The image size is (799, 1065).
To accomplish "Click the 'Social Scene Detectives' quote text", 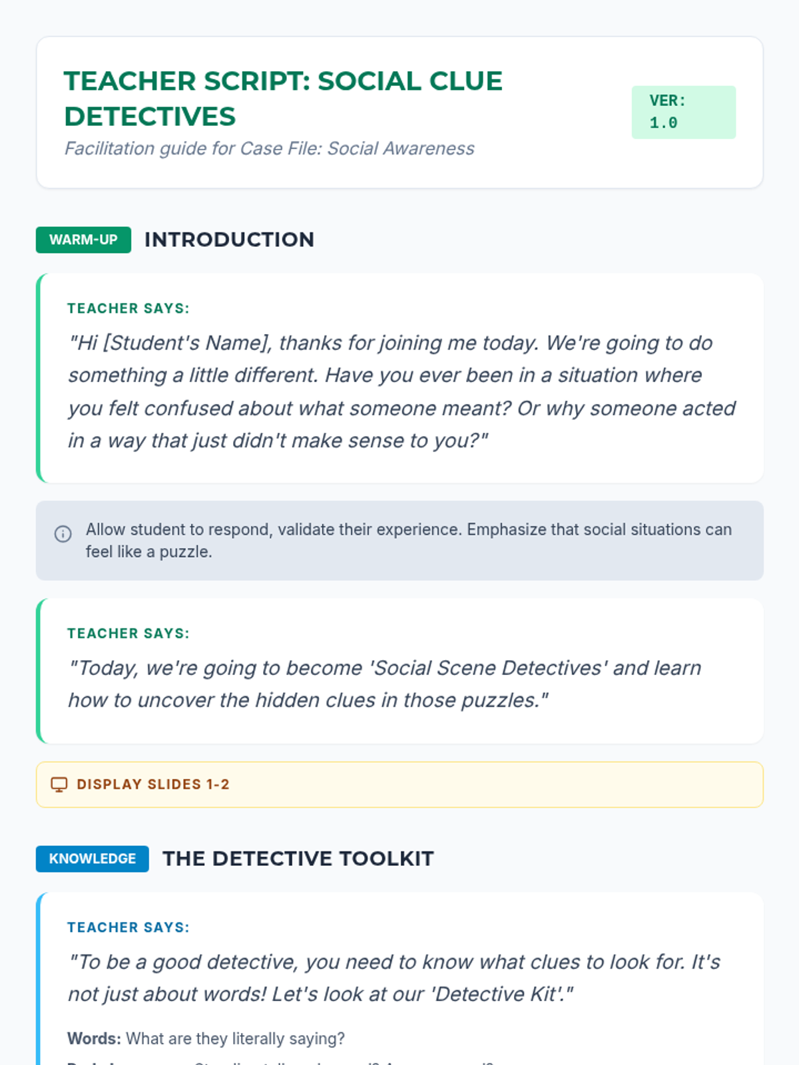I will tap(385, 684).
